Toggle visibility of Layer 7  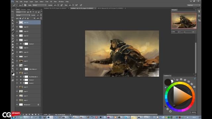tap(17, 65)
